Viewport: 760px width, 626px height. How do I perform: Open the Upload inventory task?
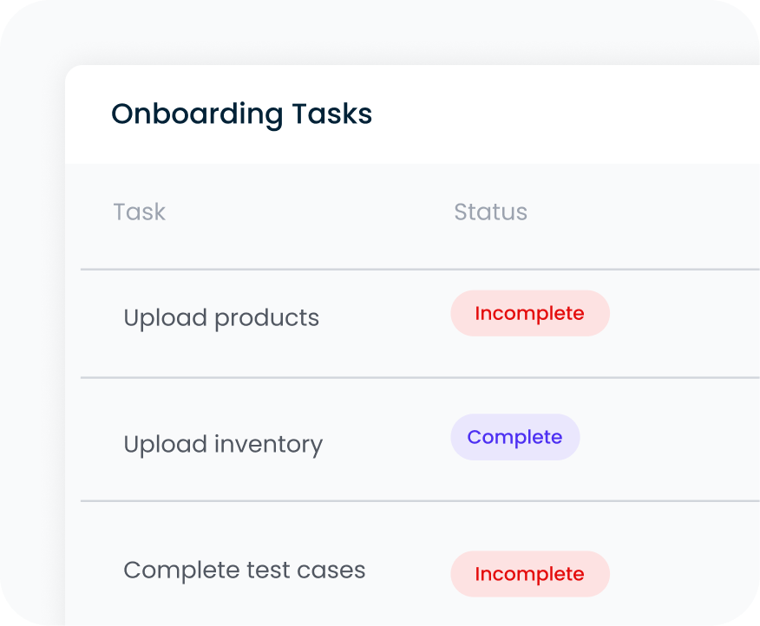click(223, 445)
